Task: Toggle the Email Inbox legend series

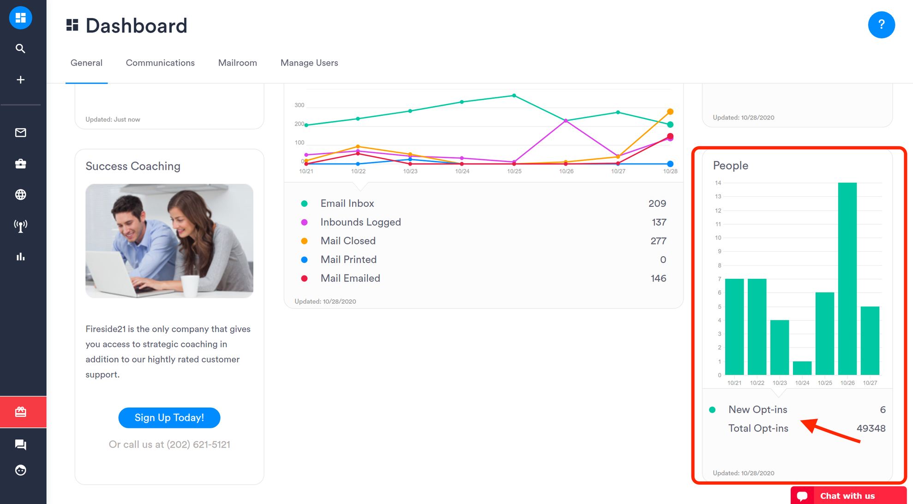Action: 347,204
